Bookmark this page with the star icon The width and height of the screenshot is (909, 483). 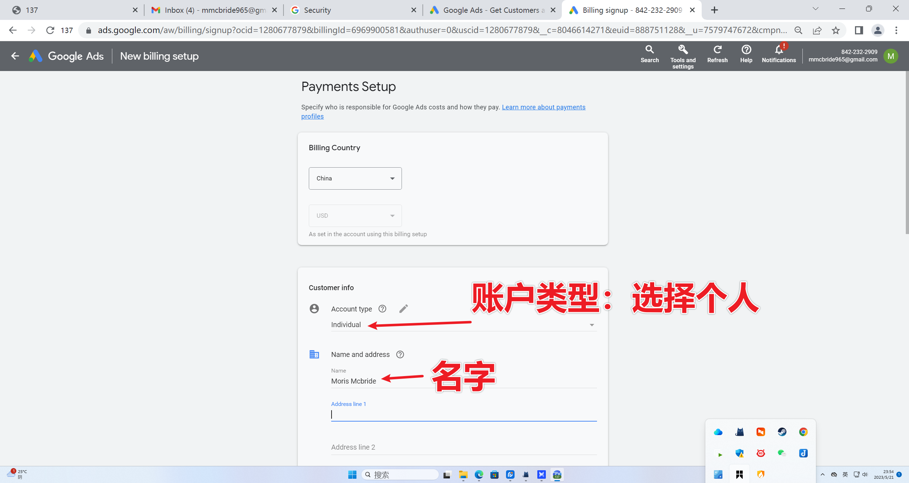pos(835,31)
